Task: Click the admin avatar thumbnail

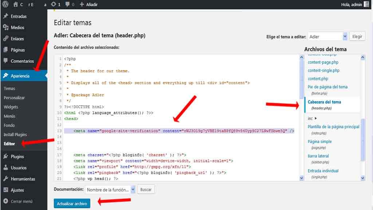Action: point(366,4)
